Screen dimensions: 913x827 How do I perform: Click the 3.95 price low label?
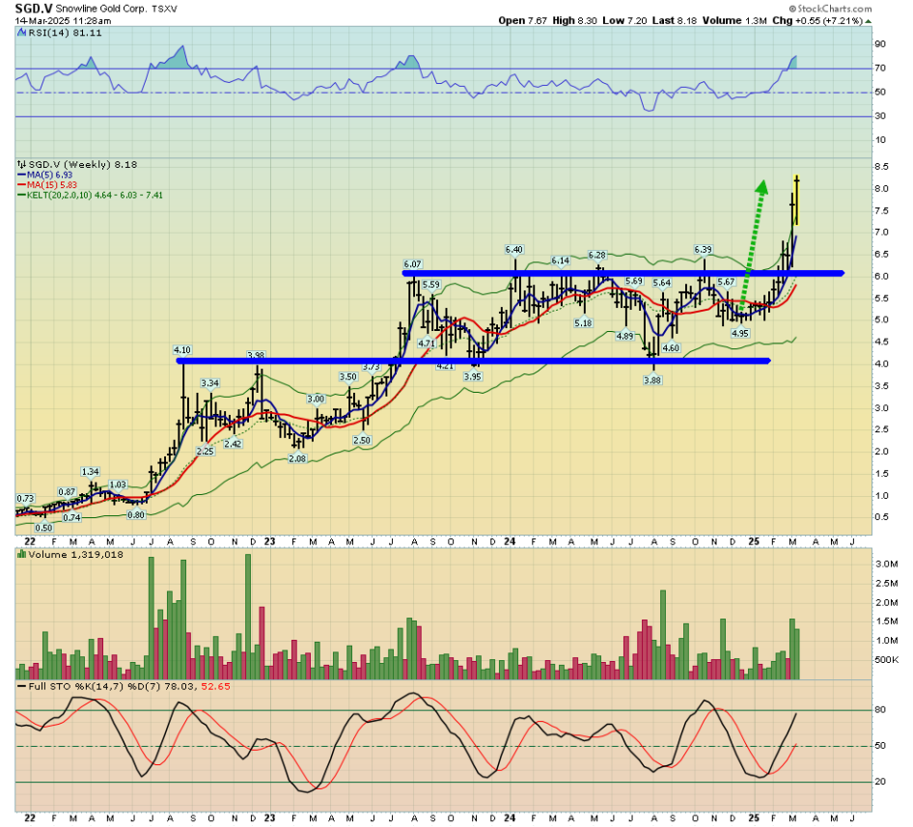(473, 376)
